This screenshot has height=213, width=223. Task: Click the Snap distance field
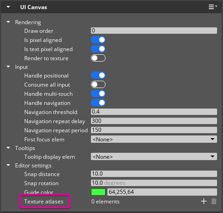(x=154, y=174)
